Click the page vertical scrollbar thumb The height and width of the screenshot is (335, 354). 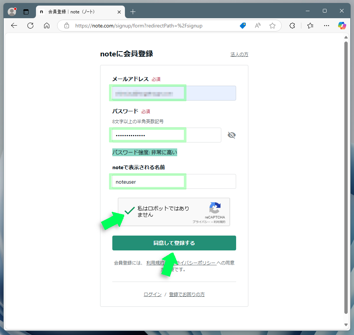(x=346, y=178)
